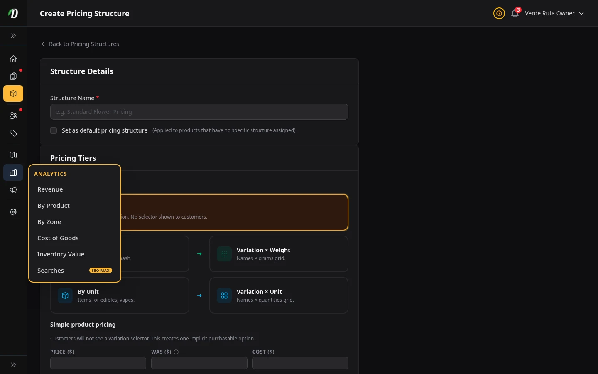Select Revenue in the Analytics menu

[x=50, y=189]
